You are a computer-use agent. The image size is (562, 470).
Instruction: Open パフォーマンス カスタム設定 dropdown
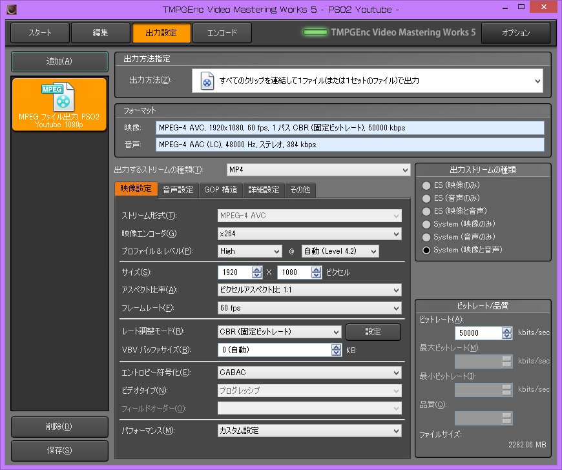(x=309, y=431)
